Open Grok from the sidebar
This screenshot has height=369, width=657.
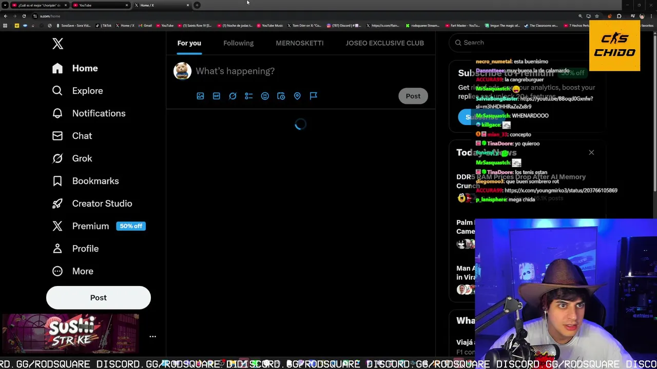coord(72,158)
